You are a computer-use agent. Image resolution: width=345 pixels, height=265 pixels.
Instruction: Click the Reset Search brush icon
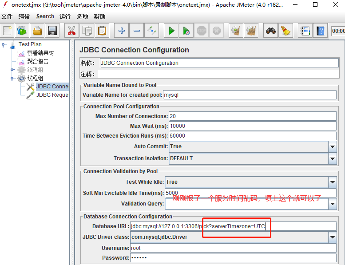pyautogui.click(x=286, y=31)
